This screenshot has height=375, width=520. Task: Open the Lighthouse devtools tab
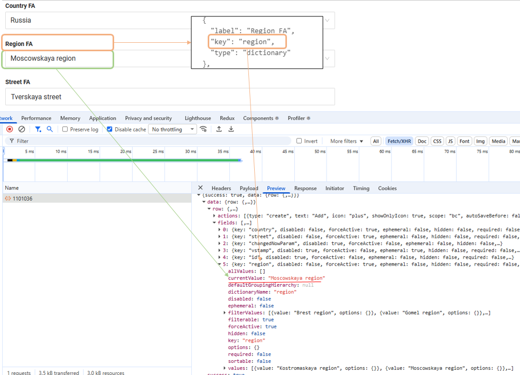click(198, 118)
